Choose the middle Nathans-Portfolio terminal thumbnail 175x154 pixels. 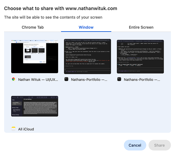coord(87,56)
